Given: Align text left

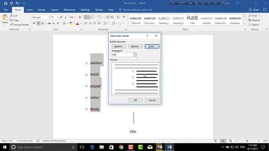Looking at the screenshot, I should tap(86, 23).
